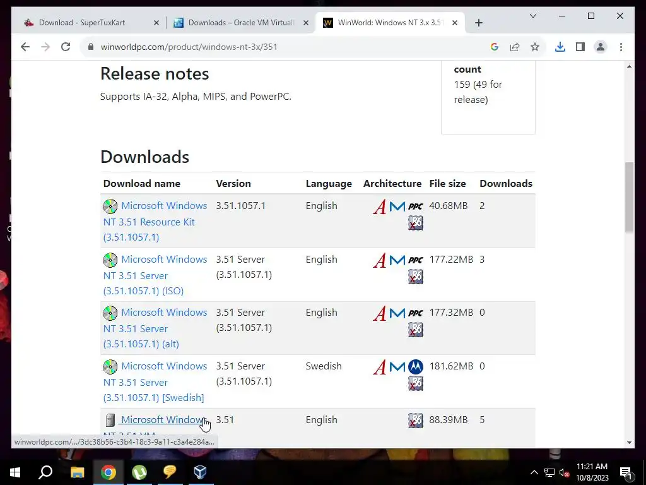Open Windows taskbar search

(45, 472)
